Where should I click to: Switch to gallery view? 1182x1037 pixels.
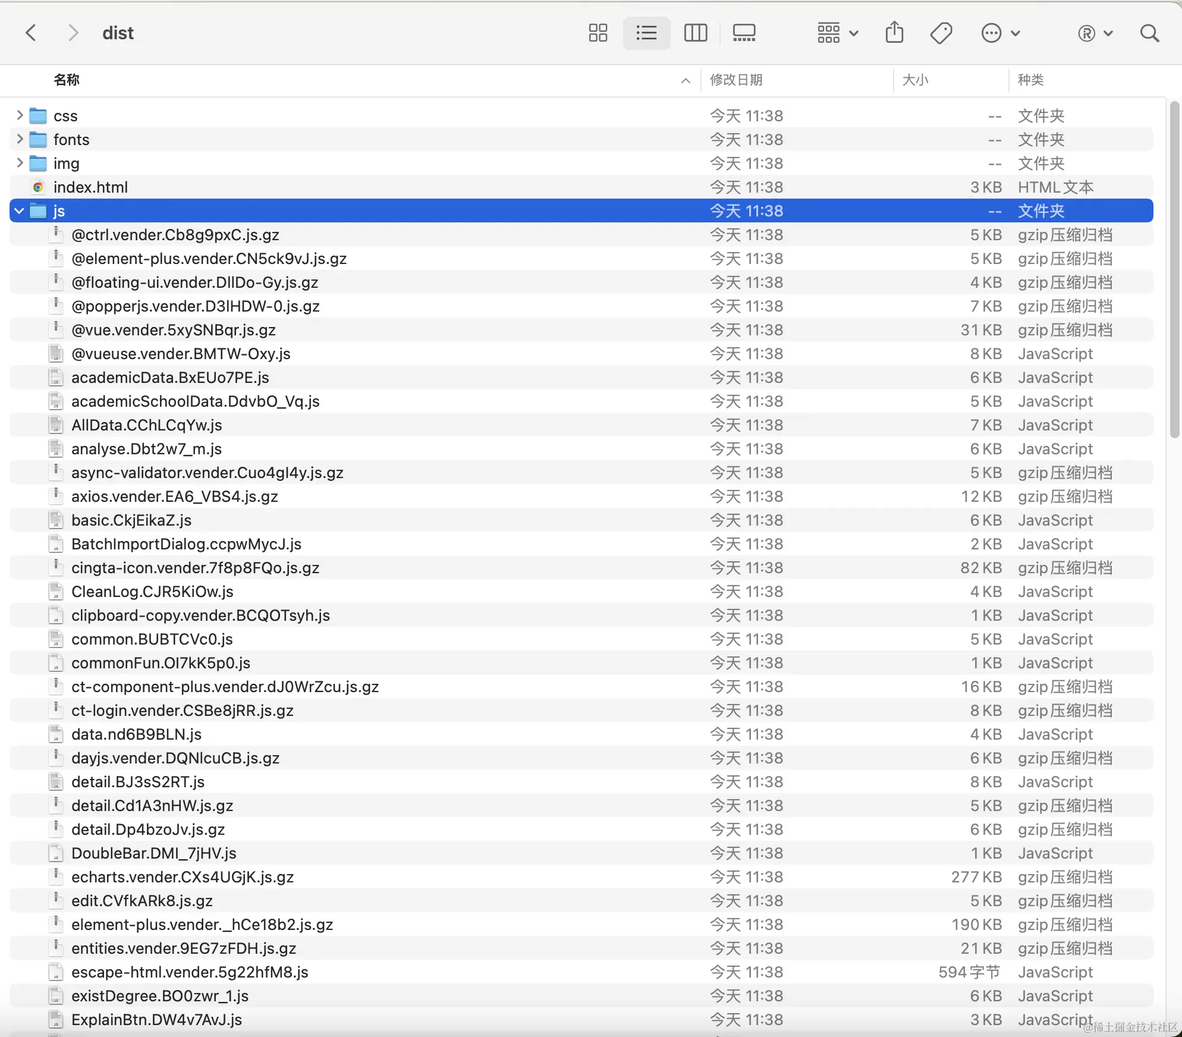click(744, 33)
